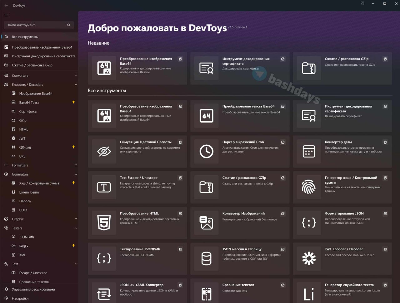Click the calendar icon of 'Конвертер даты'
This screenshot has width=400, height=303.
tap(309, 151)
